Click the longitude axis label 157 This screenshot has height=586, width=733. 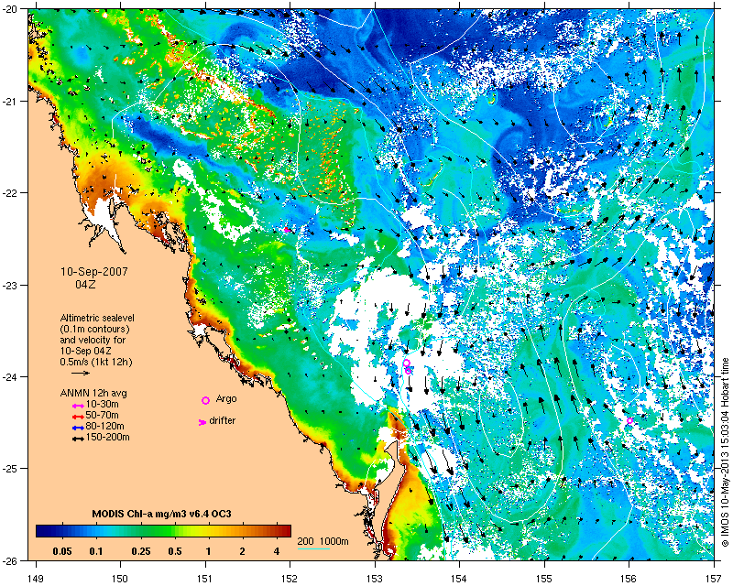point(715,579)
